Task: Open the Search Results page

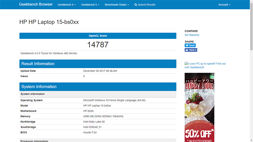Action: point(145,5)
